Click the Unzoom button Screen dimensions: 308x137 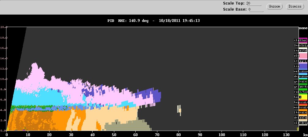tap(274, 6)
